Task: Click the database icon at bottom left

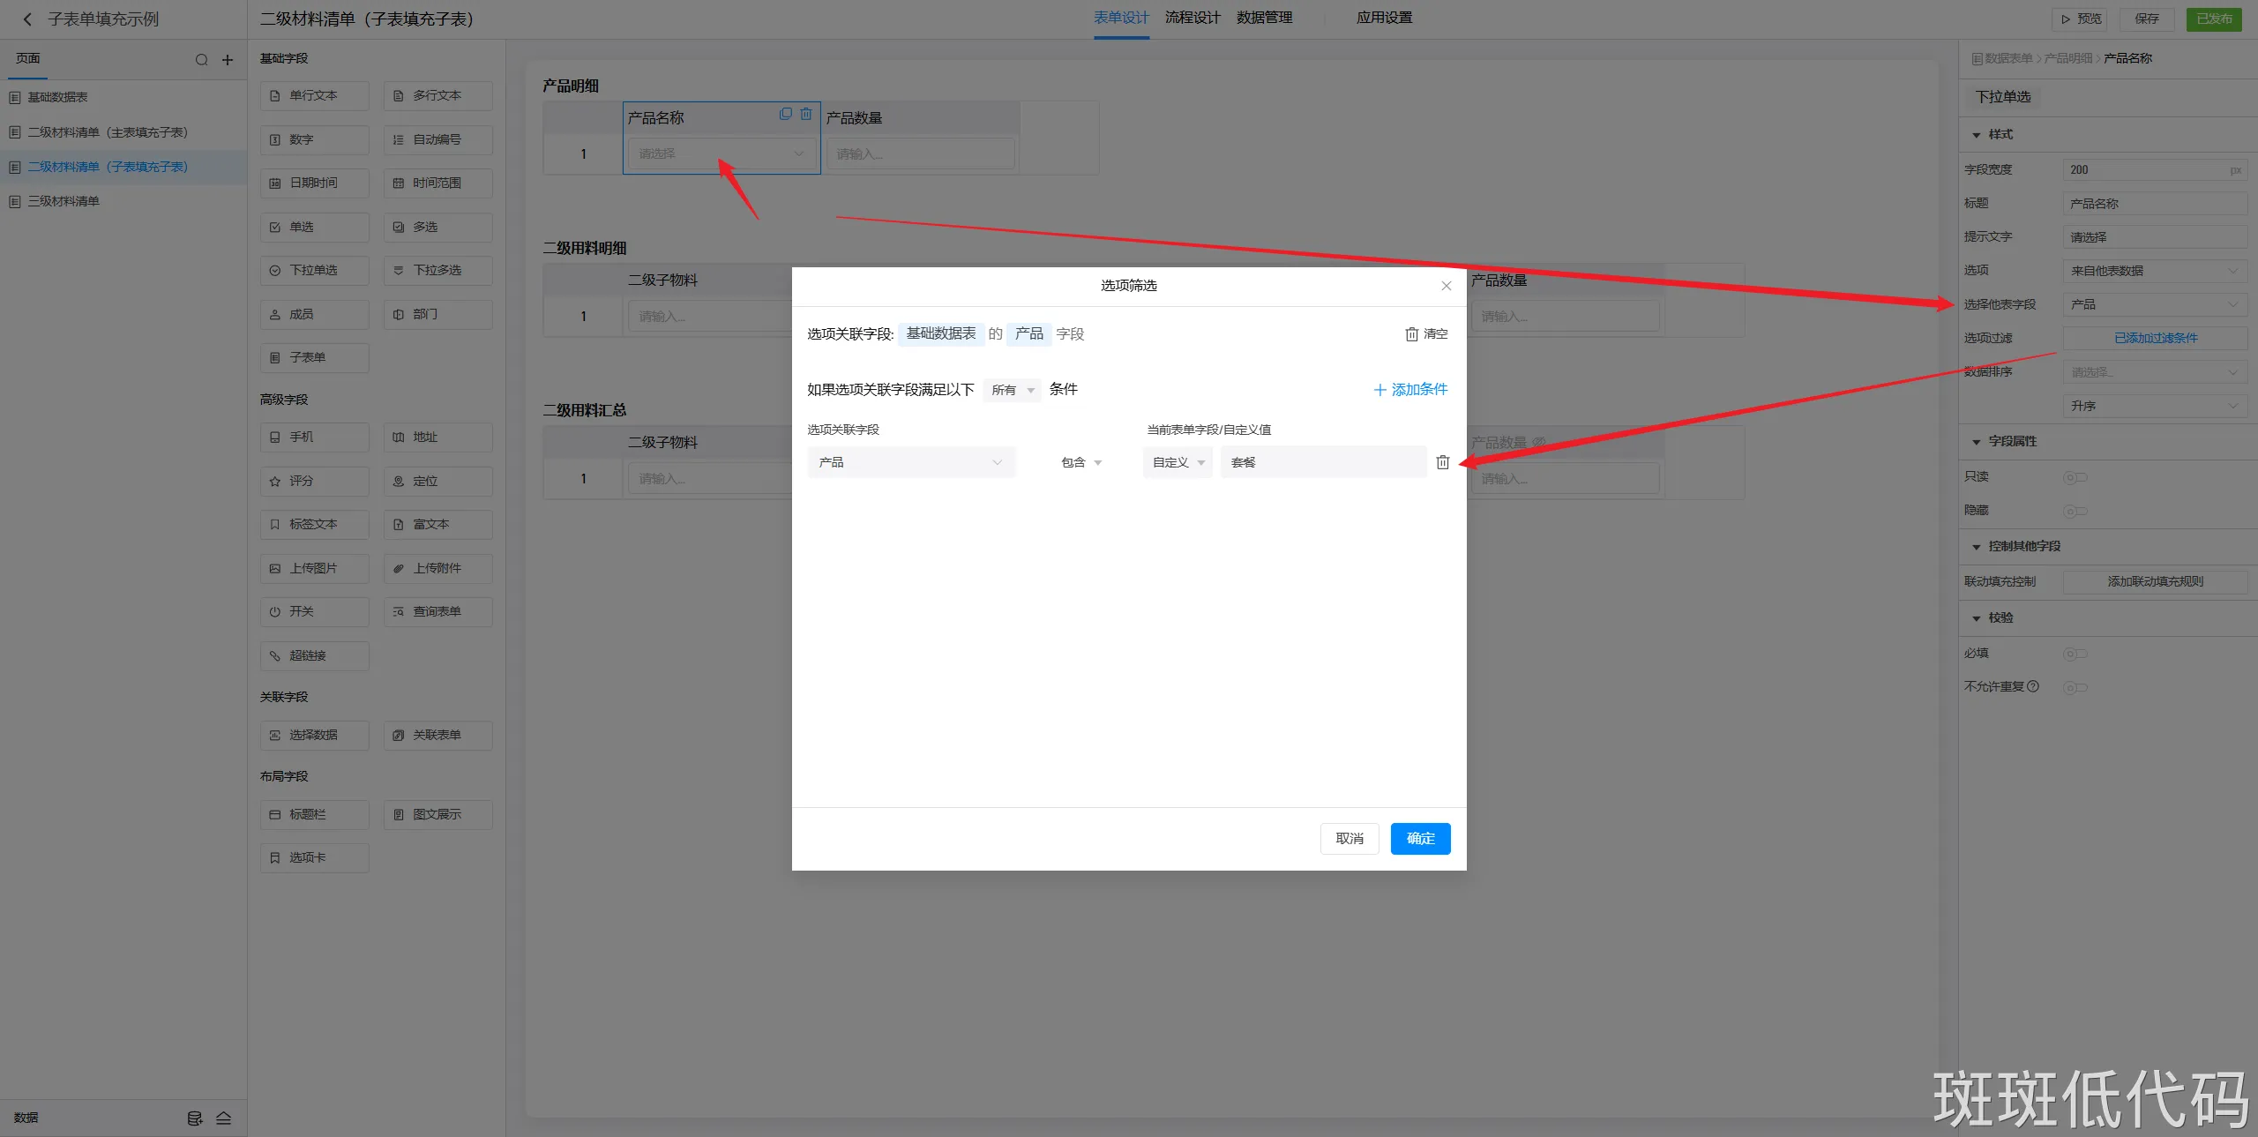Action: click(x=195, y=1118)
